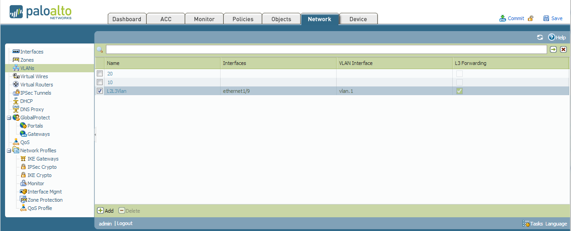This screenshot has height=231, width=571.
Task: Switch to the Policies tab
Action: (243, 19)
